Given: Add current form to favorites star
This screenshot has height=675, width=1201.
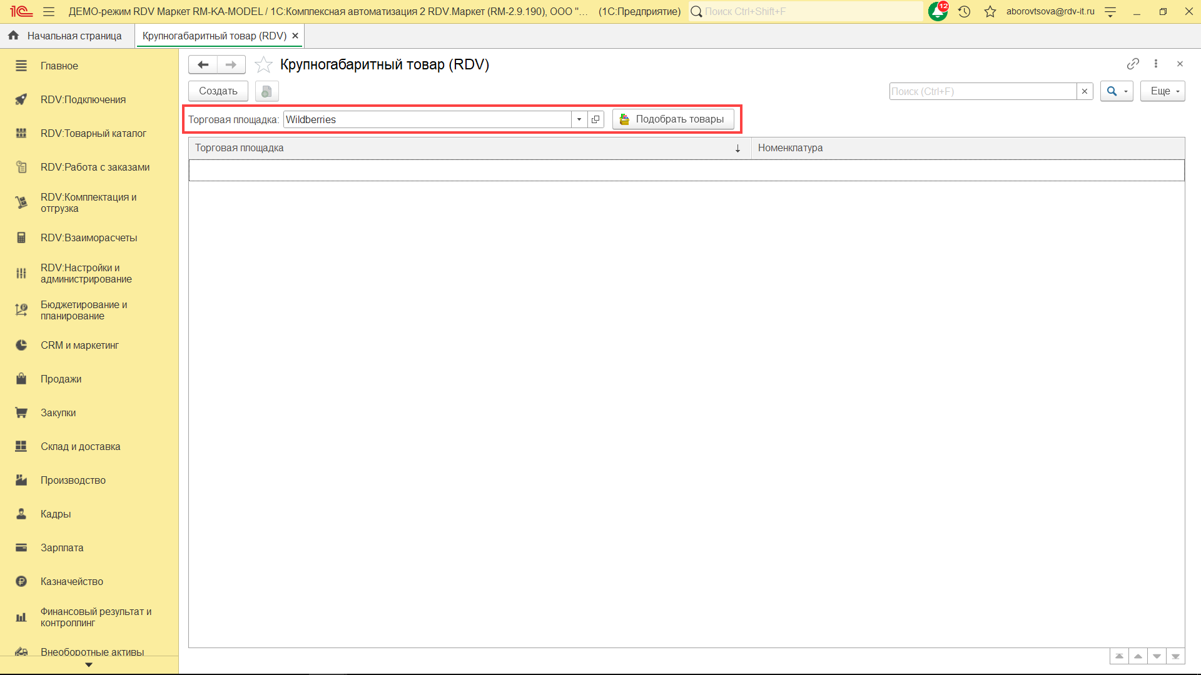Looking at the screenshot, I should (x=263, y=64).
